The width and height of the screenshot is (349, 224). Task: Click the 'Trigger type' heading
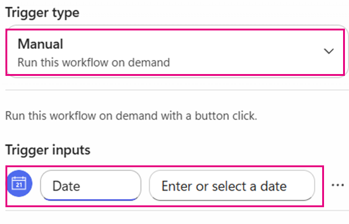pos(42,13)
